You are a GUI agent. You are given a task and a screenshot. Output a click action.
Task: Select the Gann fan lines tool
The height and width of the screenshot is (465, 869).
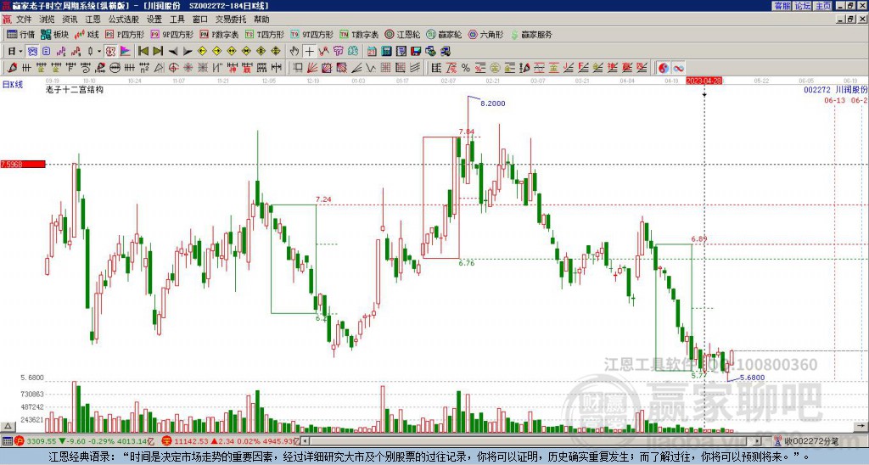pyautogui.click(x=311, y=68)
